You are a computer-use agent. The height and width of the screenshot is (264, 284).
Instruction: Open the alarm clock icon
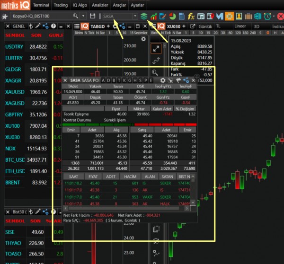[267, 17]
